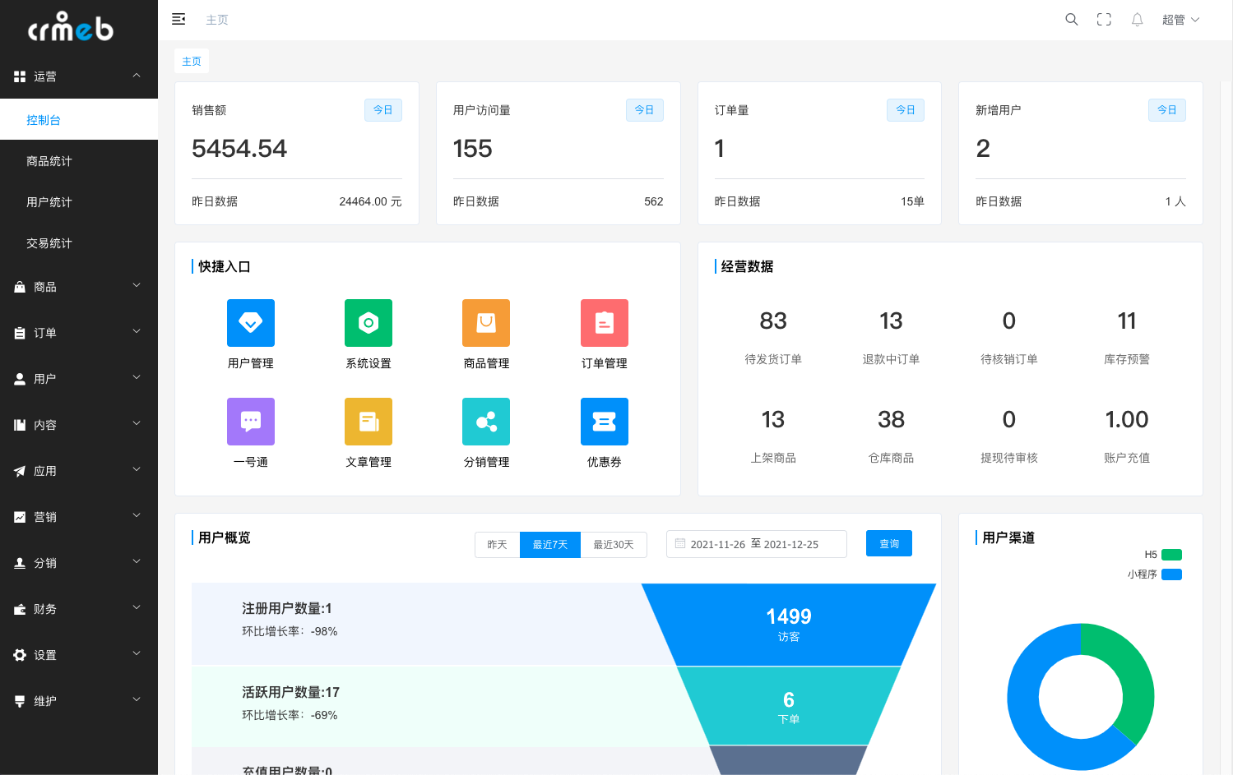The image size is (1233, 775).
Task: Select the 最近30天 range option
Action: click(614, 544)
